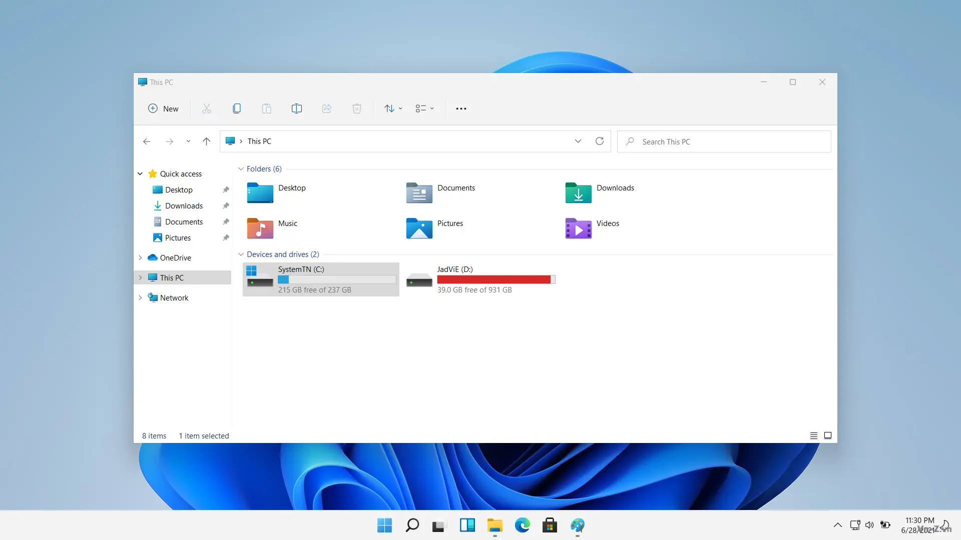961x540 pixels.
Task: Click the Delete trash icon
Action: (x=357, y=108)
